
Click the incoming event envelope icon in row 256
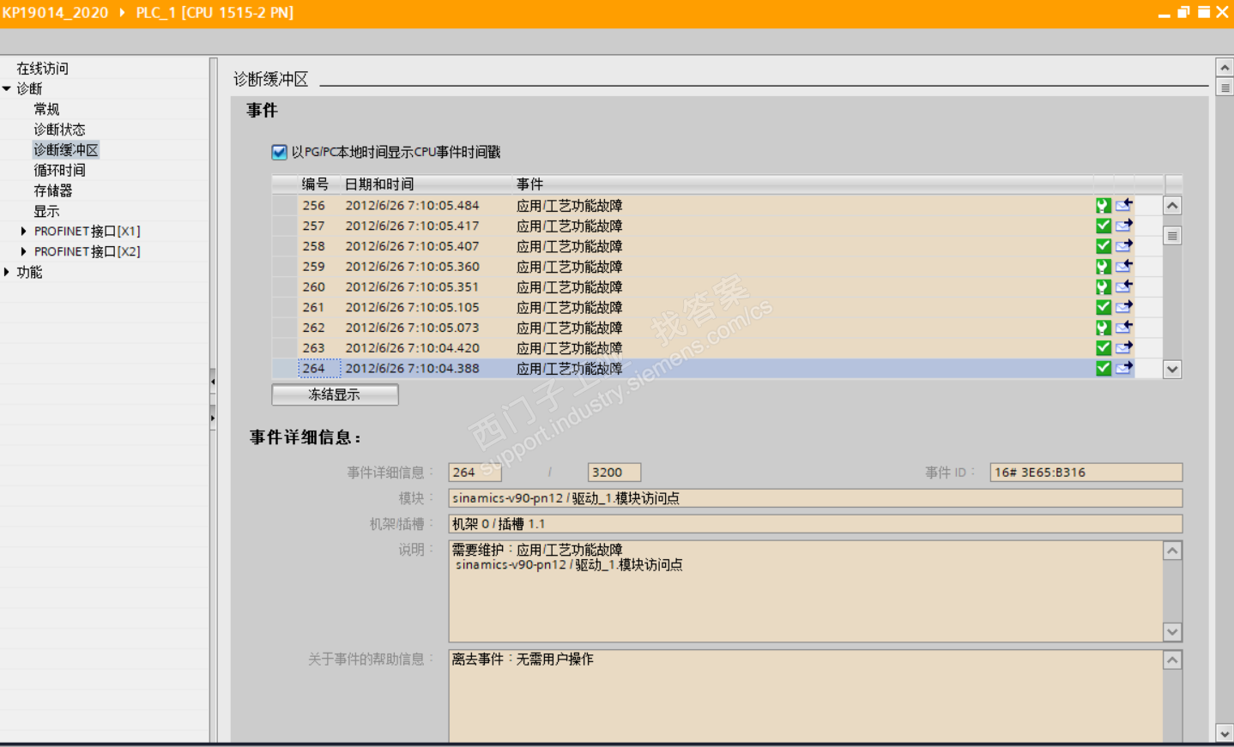[x=1124, y=206]
